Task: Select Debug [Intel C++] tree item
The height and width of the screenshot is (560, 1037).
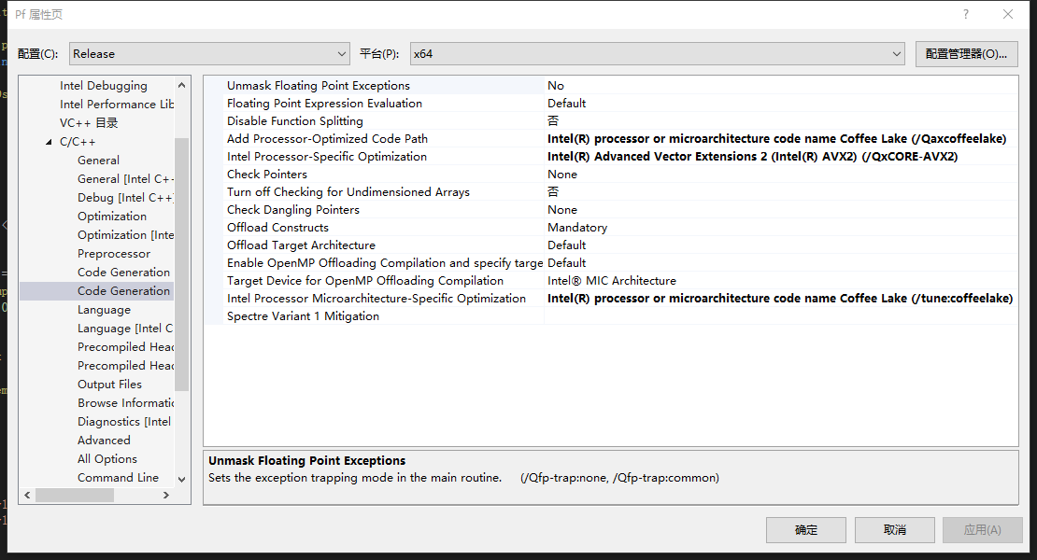Action: click(126, 198)
